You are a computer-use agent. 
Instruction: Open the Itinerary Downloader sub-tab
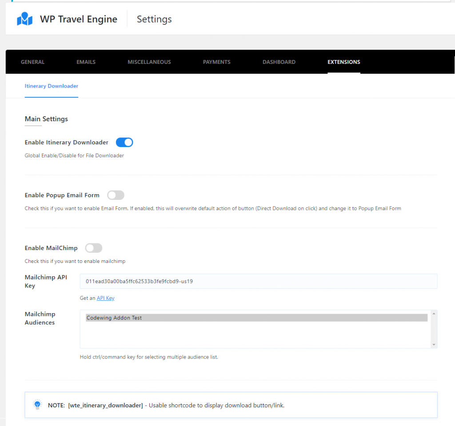click(x=51, y=86)
